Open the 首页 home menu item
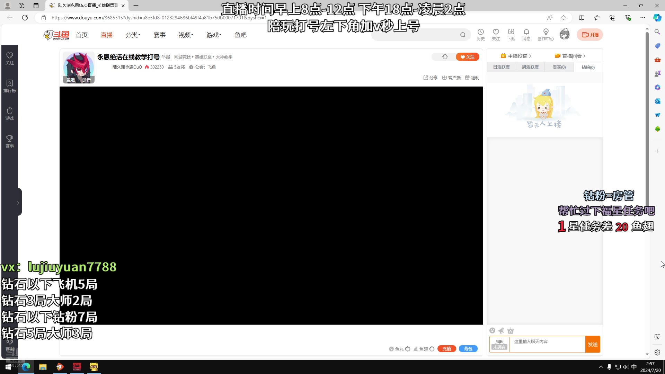 (82, 35)
